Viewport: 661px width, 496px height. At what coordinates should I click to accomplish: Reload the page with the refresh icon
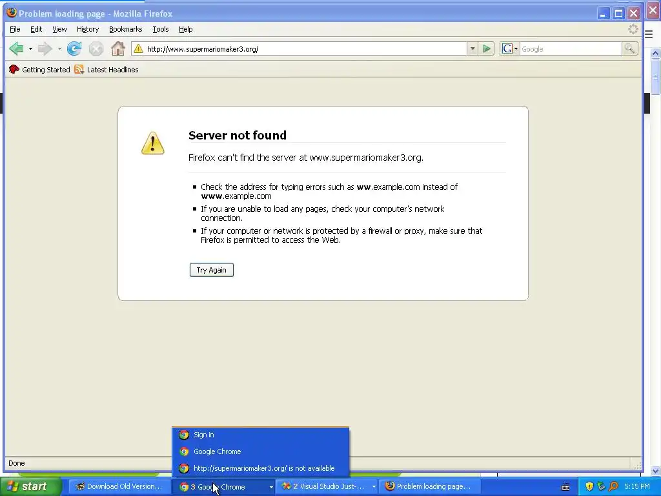point(74,49)
